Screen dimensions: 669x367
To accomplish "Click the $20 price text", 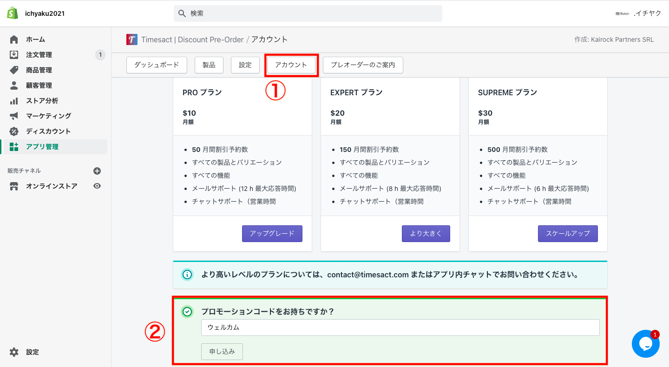I will 337,113.
